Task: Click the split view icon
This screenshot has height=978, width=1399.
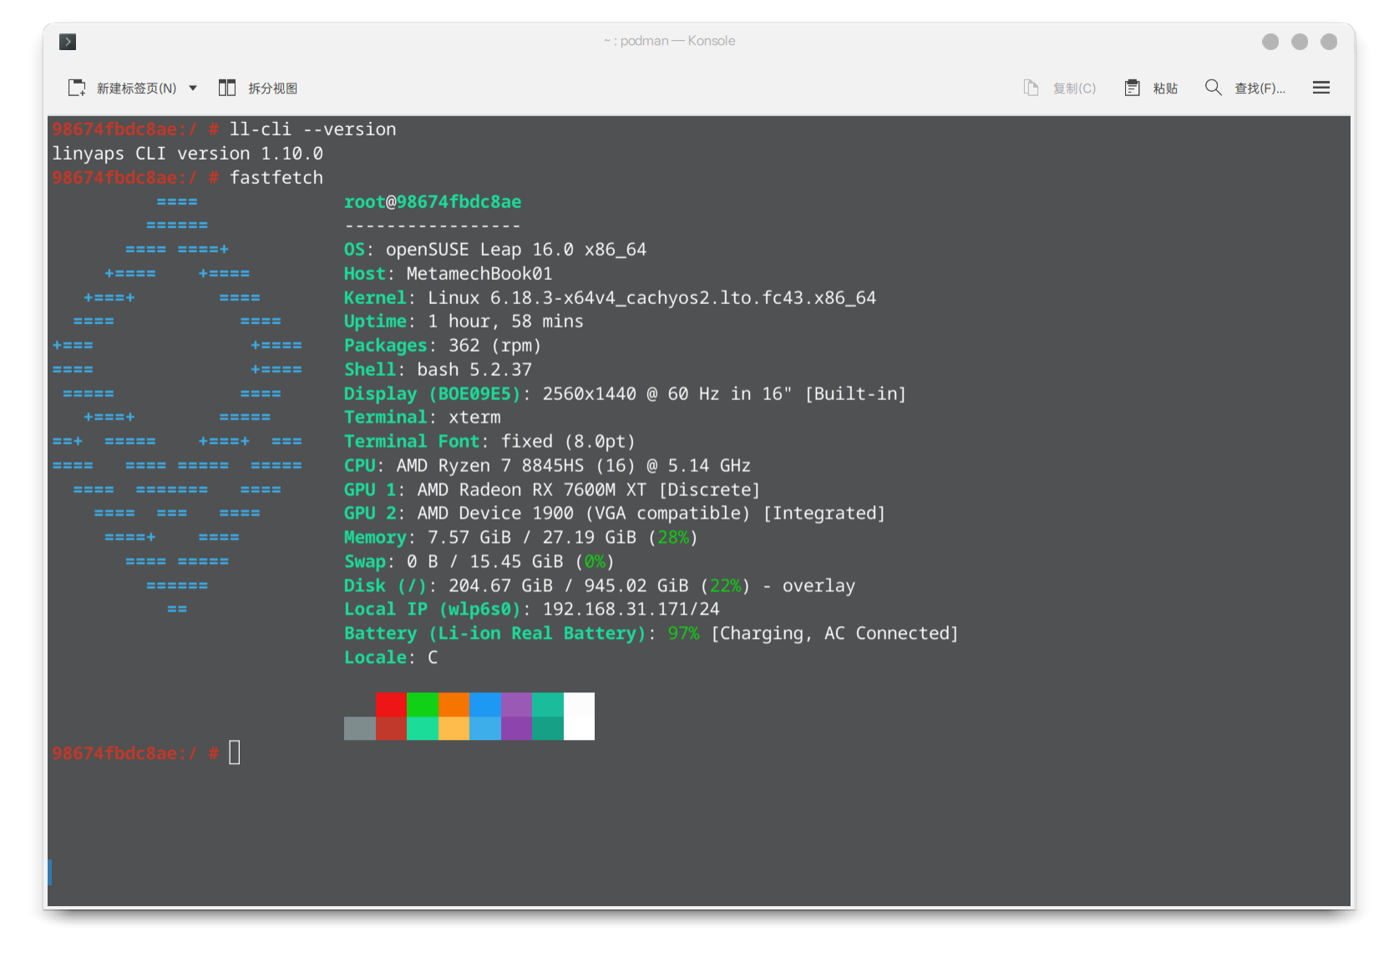Action: pos(227,88)
